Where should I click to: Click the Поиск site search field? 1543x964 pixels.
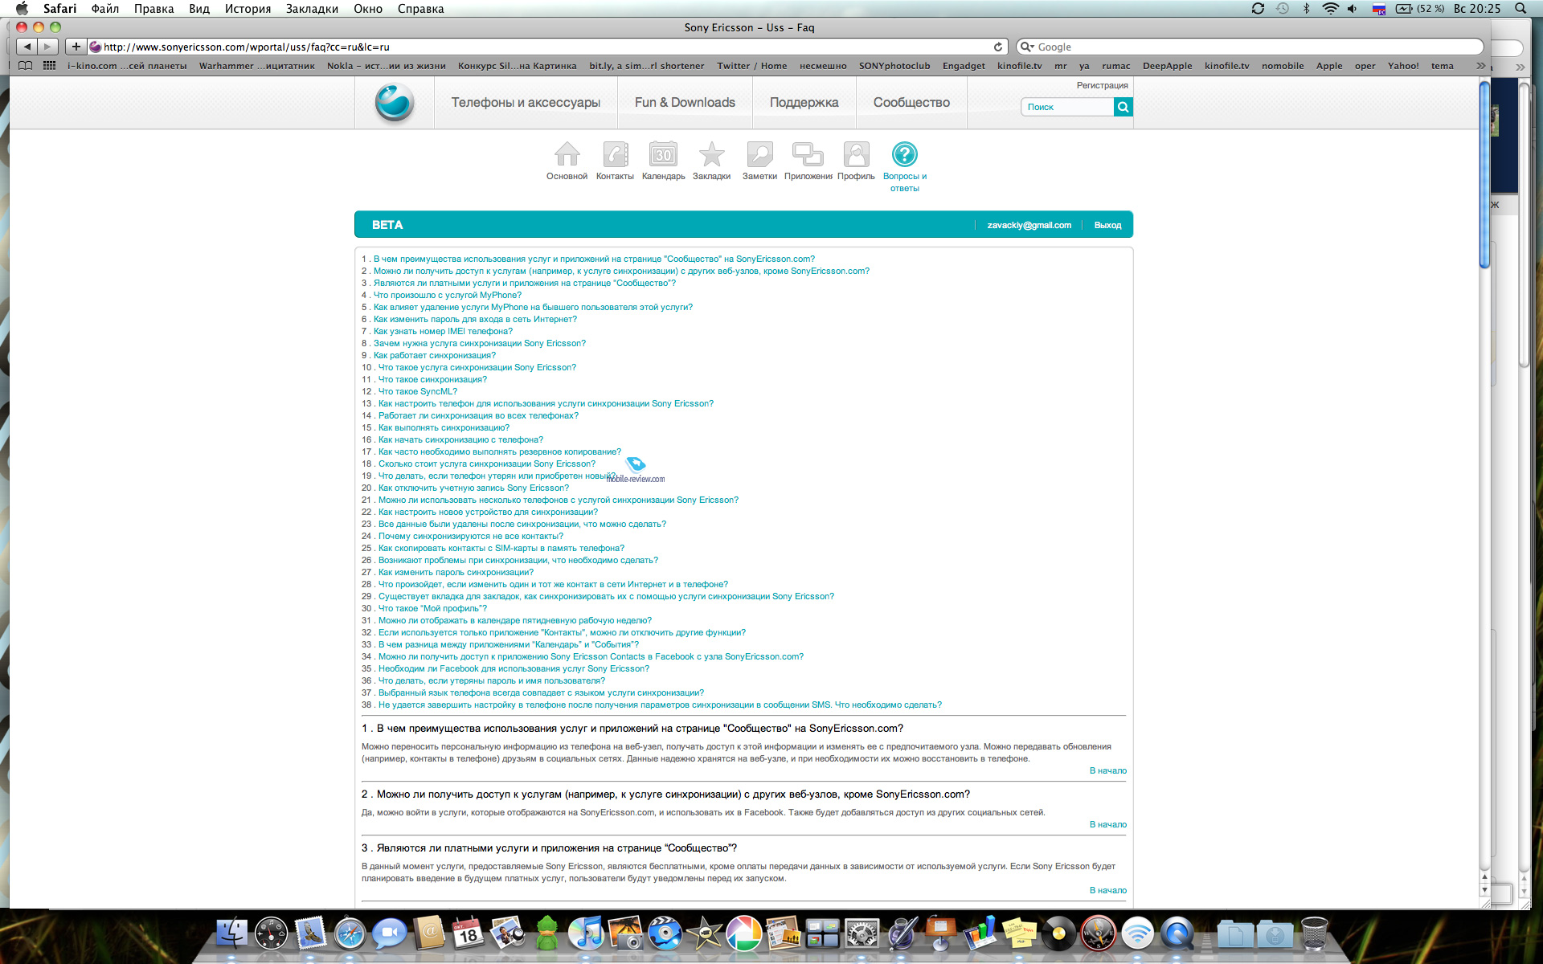(x=1067, y=107)
